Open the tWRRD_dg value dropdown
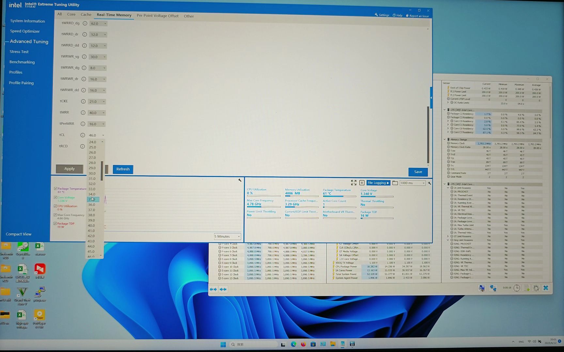 point(99,24)
